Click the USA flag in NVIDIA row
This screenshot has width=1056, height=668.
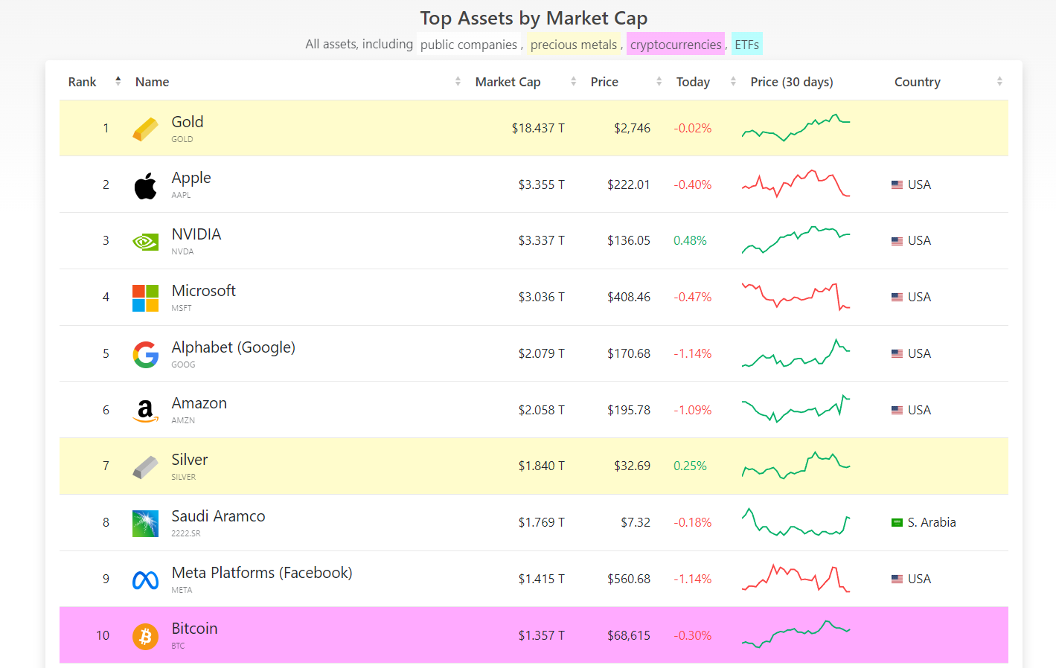pyautogui.click(x=897, y=241)
